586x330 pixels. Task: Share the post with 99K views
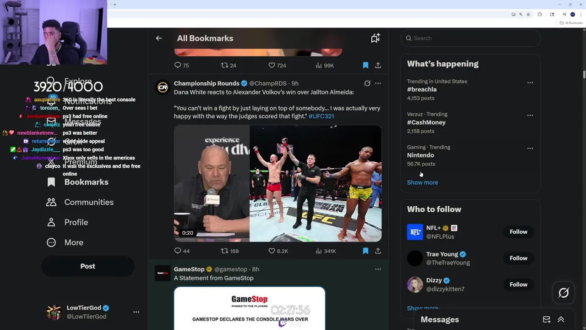point(378,66)
